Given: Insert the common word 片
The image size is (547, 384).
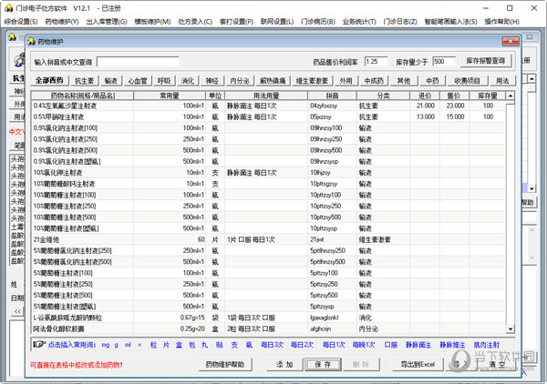Looking at the screenshot, I should [x=166, y=345].
